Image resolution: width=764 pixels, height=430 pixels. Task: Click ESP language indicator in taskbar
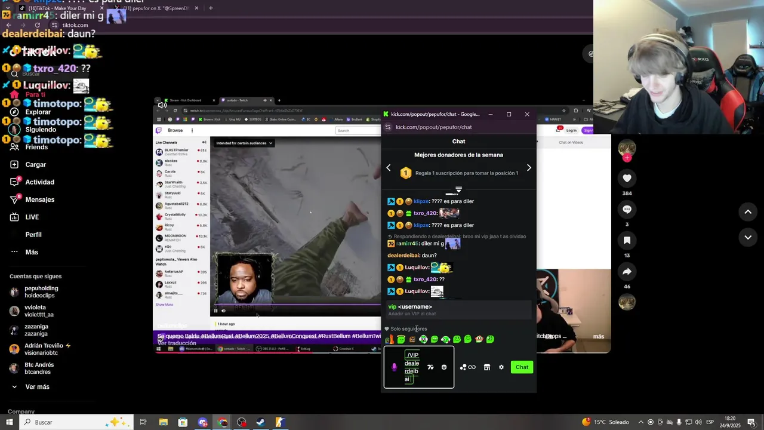point(708,422)
